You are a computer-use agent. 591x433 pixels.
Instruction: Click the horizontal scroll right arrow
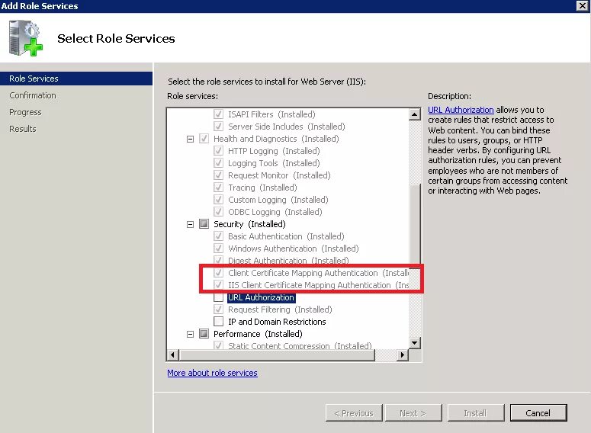[x=403, y=354]
